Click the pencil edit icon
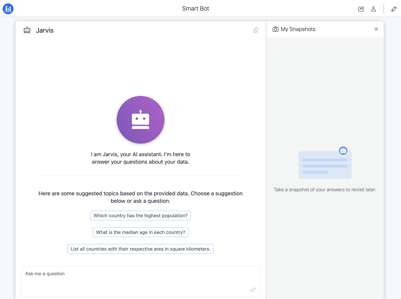401x299 pixels. 394,9
